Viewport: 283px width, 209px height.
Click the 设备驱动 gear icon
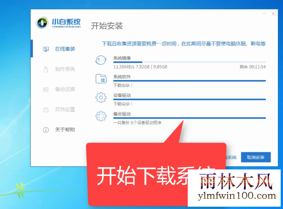(101, 97)
